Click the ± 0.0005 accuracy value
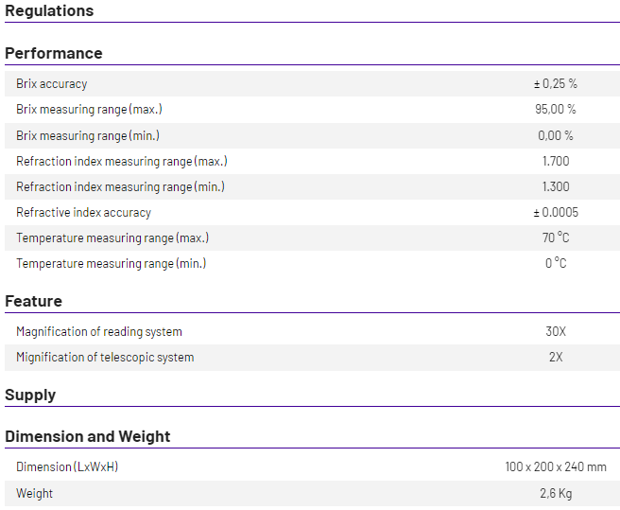Image resolution: width=620 pixels, height=510 pixels. click(x=556, y=212)
